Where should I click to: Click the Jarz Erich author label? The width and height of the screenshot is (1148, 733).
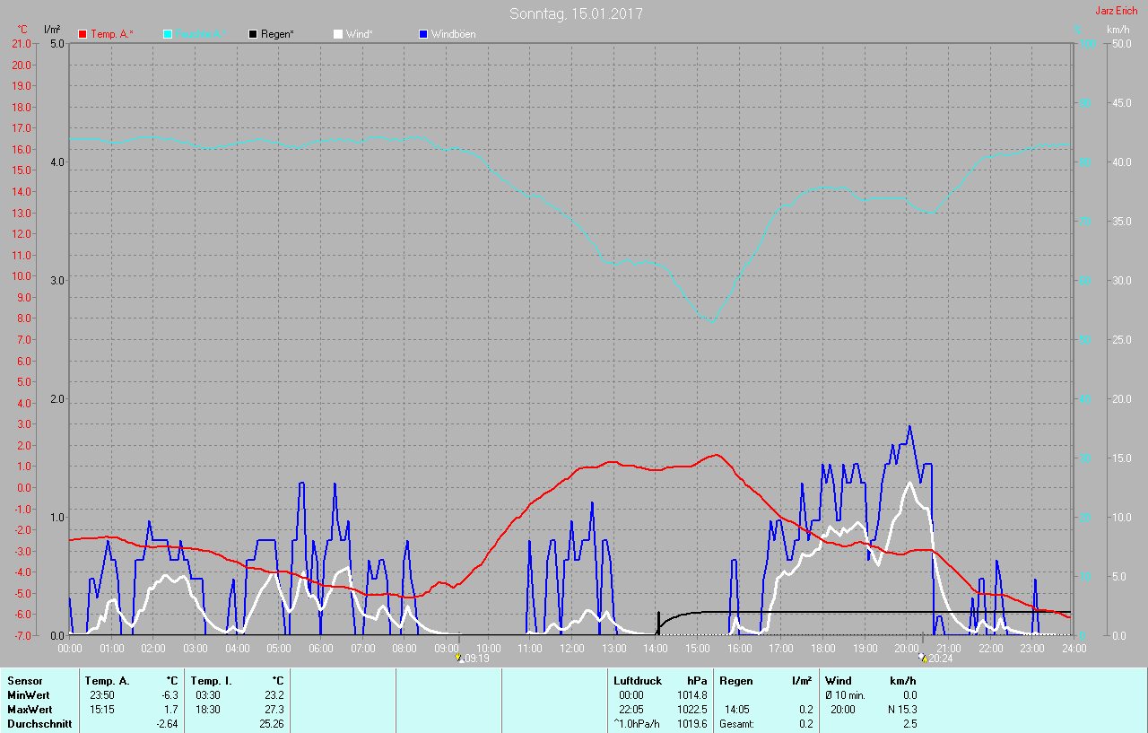click(x=1116, y=11)
